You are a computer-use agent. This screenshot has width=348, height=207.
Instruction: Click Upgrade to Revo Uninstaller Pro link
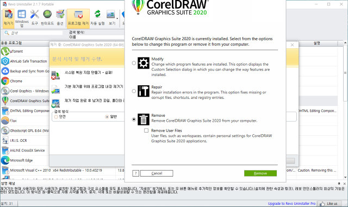point(291,203)
